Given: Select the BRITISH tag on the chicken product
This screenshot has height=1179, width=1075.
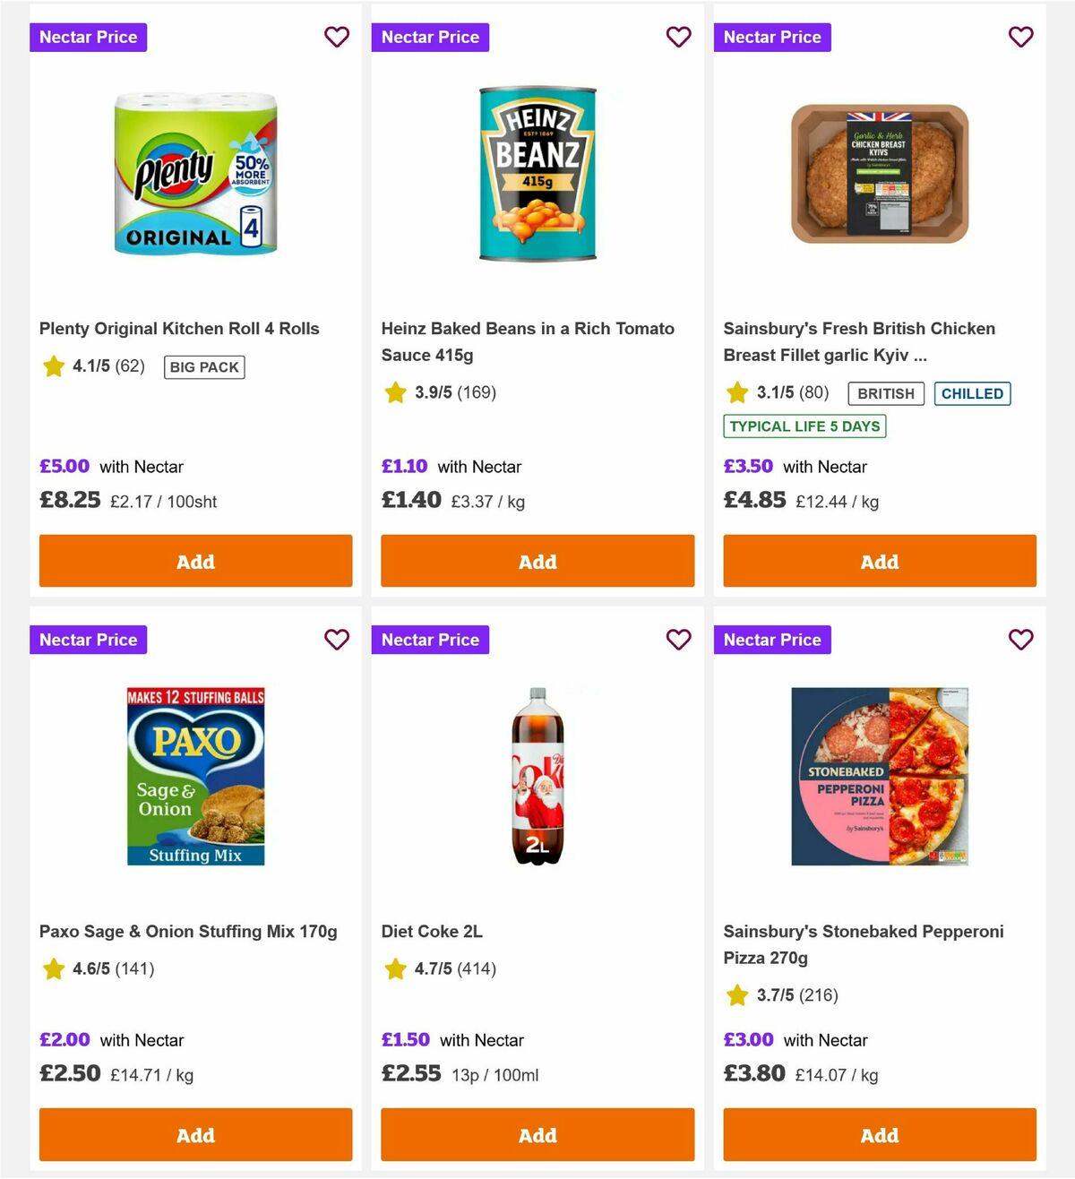Looking at the screenshot, I should pos(885,393).
